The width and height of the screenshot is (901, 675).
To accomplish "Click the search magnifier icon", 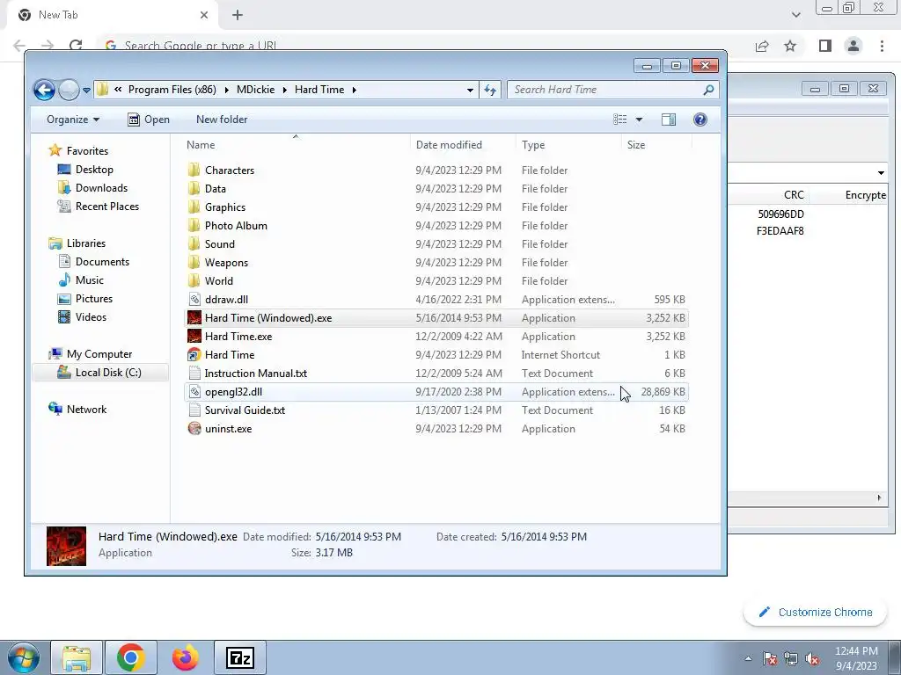I will [708, 90].
